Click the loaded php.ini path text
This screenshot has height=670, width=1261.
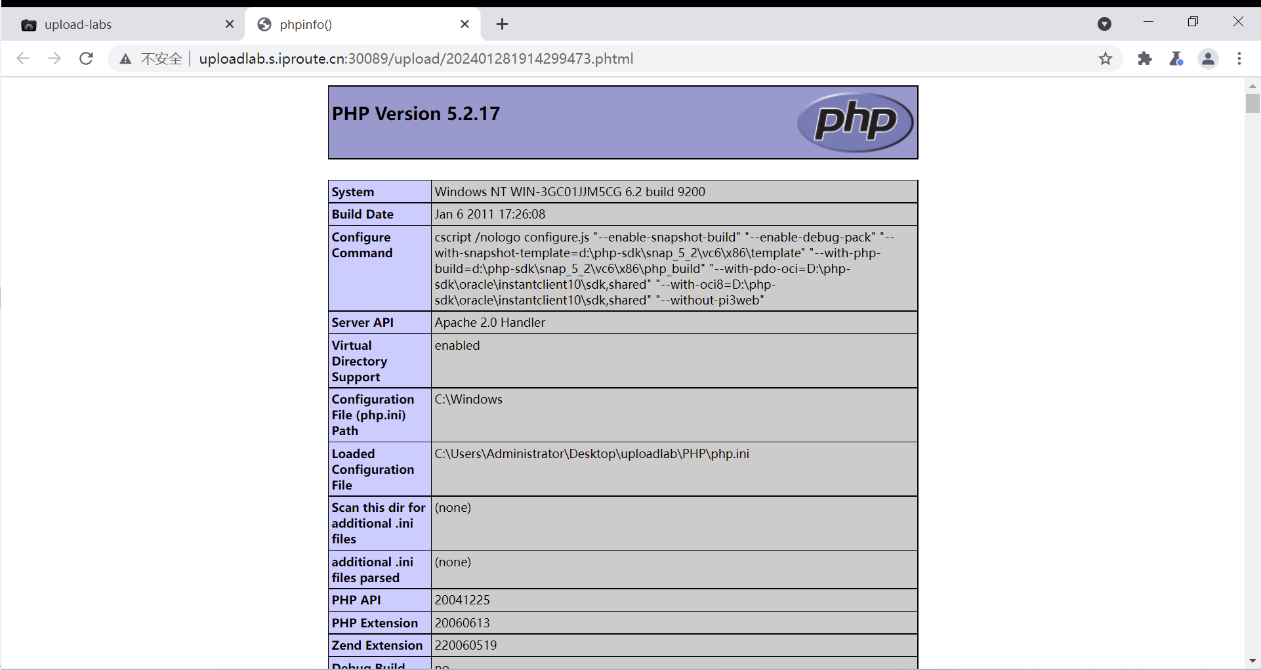coord(591,453)
